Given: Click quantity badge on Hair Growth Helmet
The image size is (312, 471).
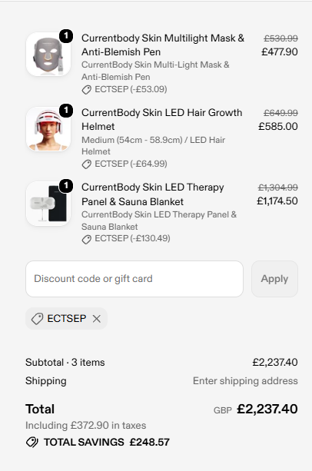Looking at the screenshot, I should click(x=66, y=111).
